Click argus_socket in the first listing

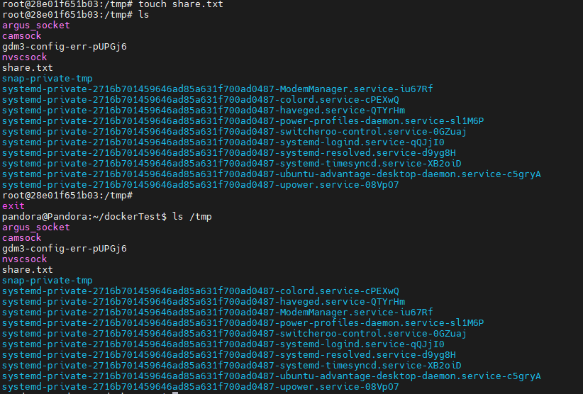click(36, 26)
